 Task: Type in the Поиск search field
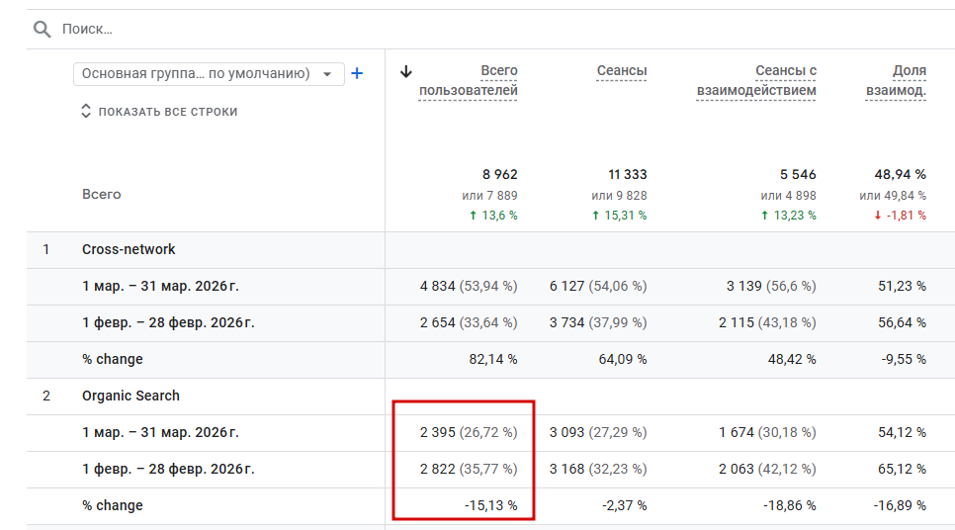[297, 29]
